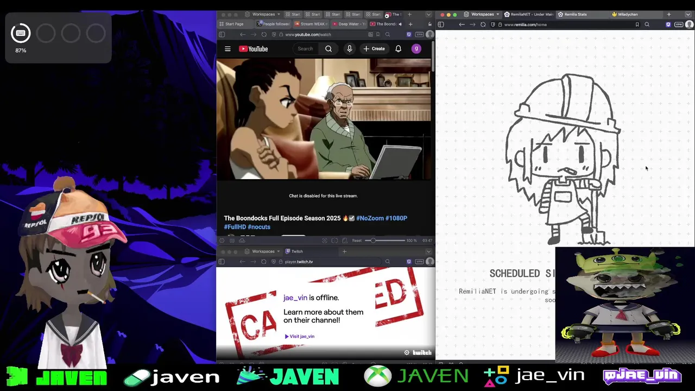Go to YouTube home via logo
695x391 pixels.
tap(253, 49)
